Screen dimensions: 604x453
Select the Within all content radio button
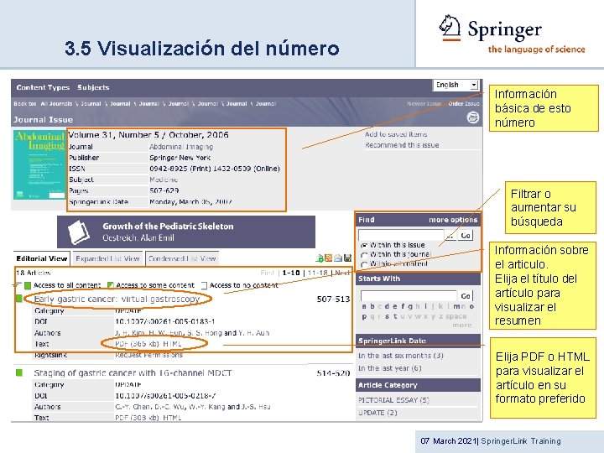(x=364, y=264)
